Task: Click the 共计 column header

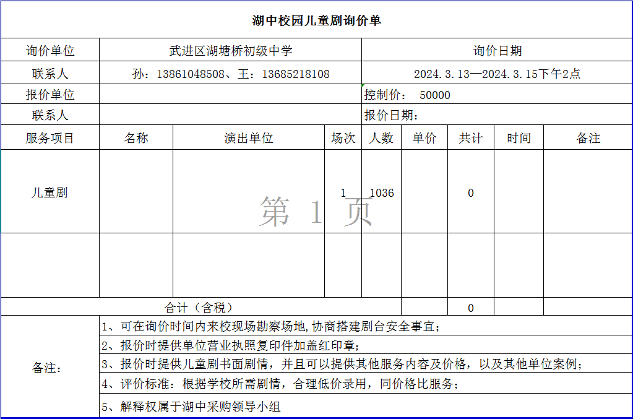Action: pyautogui.click(x=471, y=137)
